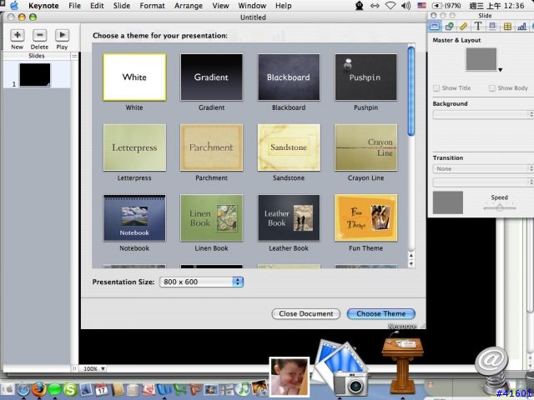
Task: Select the Letterpress theme thumbnail
Action: 134,147
